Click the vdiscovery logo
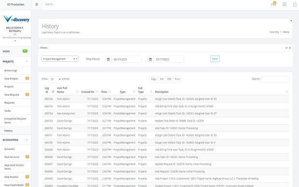 click(x=16, y=19)
